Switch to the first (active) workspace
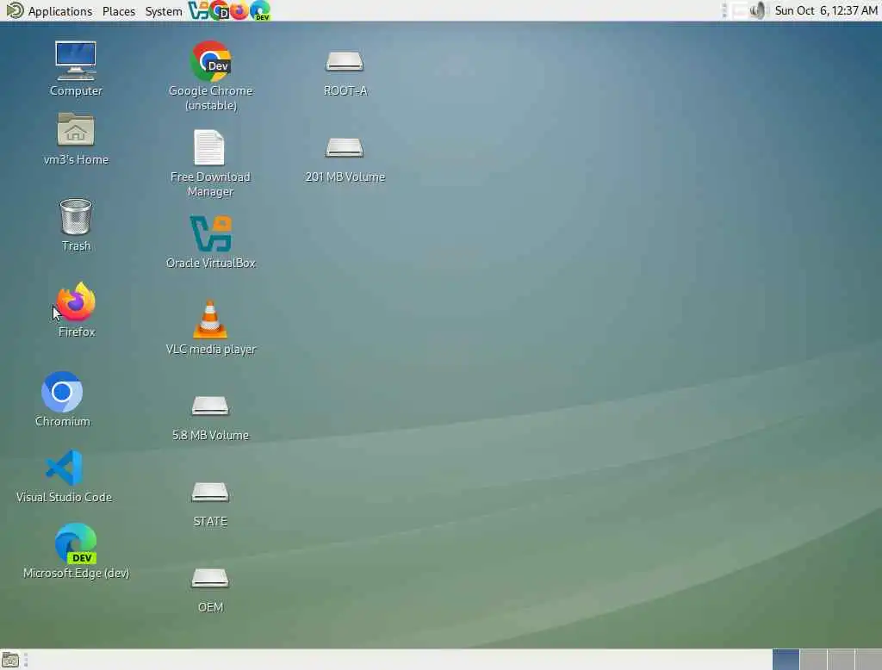Viewport: 882px width, 670px height. (786, 660)
